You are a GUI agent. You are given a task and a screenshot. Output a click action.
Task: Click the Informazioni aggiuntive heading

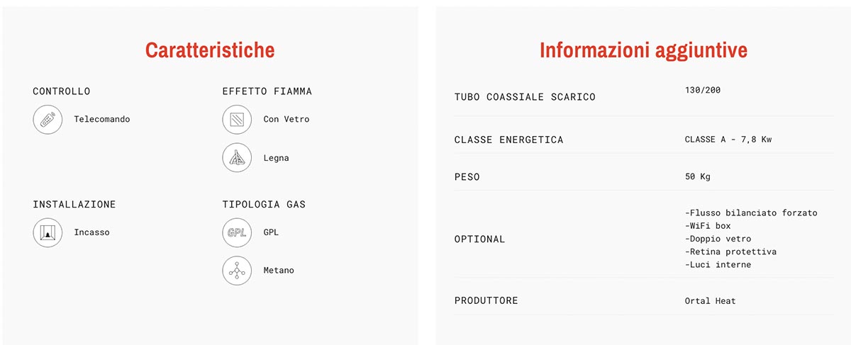(643, 50)
